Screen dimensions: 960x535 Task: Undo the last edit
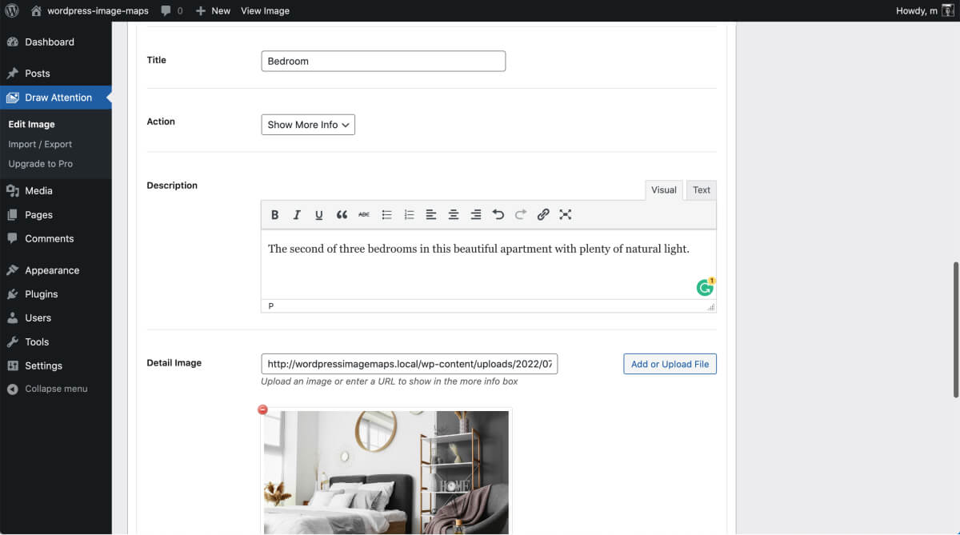coord(498,214)
